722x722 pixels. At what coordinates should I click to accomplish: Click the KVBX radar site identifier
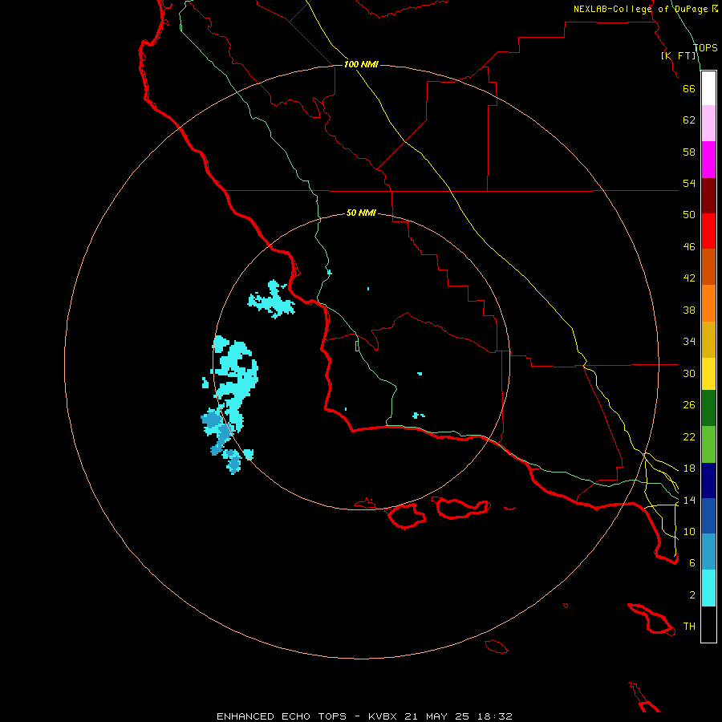tap(382, 716)
